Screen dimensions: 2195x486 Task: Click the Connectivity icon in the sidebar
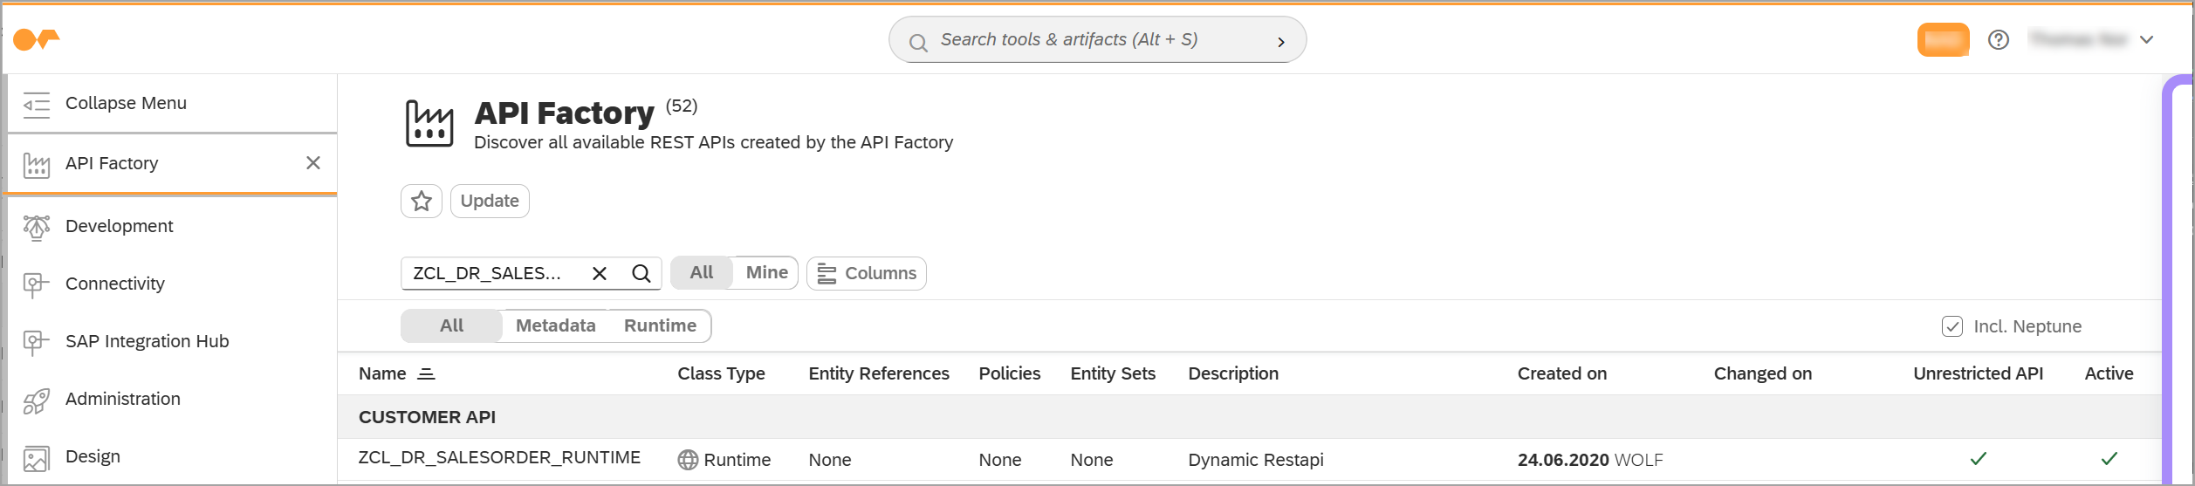(x=36, y=284)
